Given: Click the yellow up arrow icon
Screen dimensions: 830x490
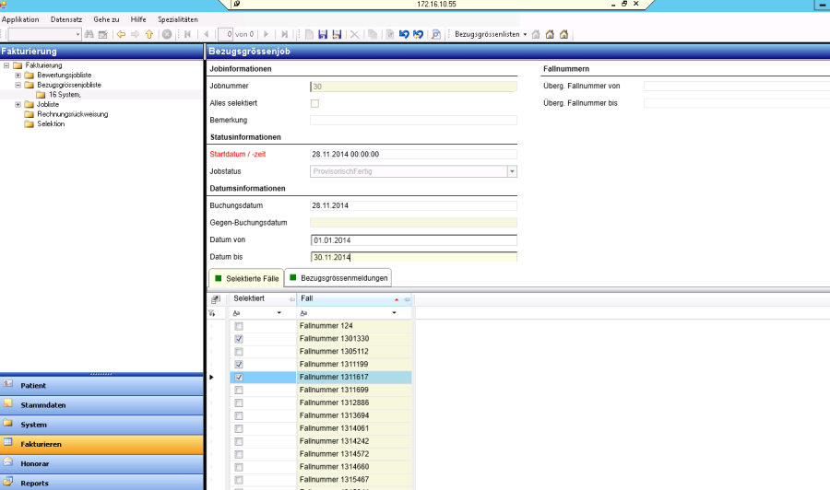Looking at the screenshot, I should coord(148,34).
